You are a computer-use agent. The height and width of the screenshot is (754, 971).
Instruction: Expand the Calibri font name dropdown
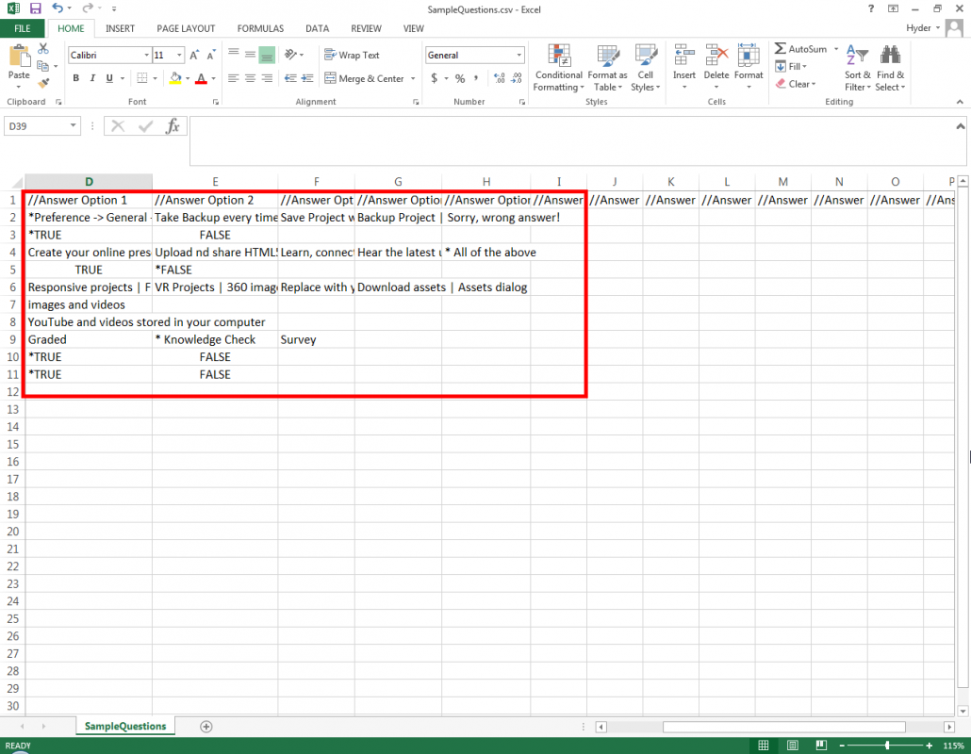click(x=146, y=56)
